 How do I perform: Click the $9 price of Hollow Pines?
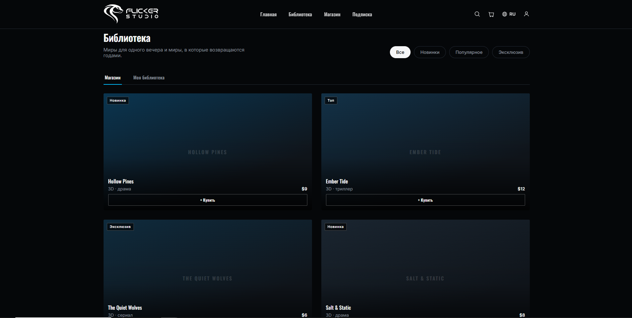pos(304,189)
